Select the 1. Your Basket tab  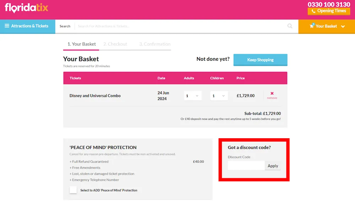pyautogui.click(x=82, y=44)
